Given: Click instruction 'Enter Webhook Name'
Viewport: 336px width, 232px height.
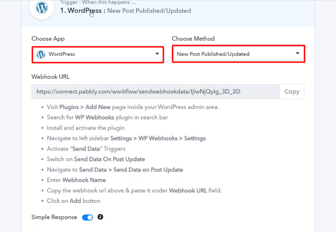Looking at the screenshot, I should [x=76, y=180].
